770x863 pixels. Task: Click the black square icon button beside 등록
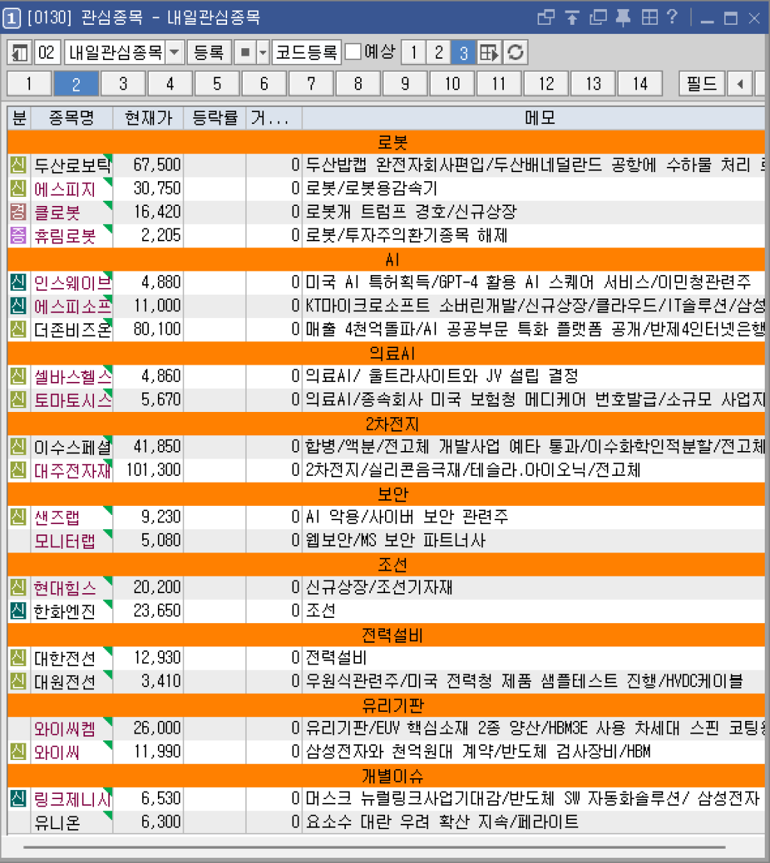[245, 53]
